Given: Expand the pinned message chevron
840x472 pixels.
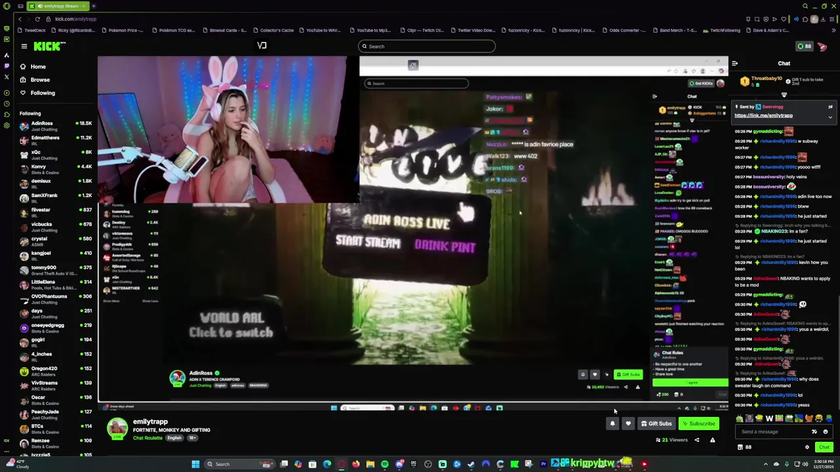Looking at the screenshot, I should click(x=830, y=117).
